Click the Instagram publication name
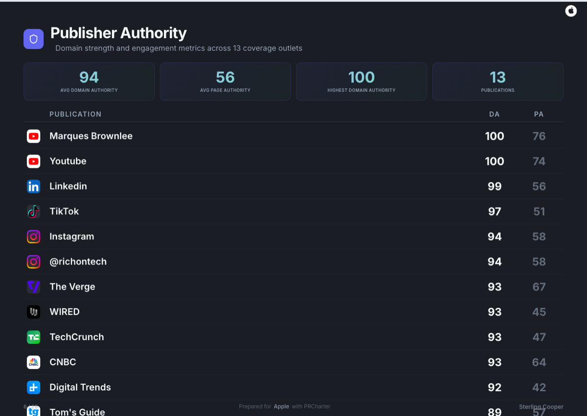The width and height of the screenshot is (587, 416). coord(72,237)
